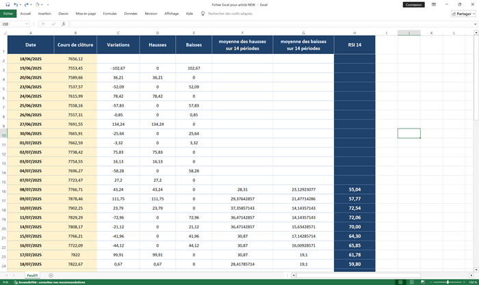The height and width of the screenshot is (285, 479).
Task: Click the Redo arrow icon
Action: pyautogui.click(x=26, y=4)
